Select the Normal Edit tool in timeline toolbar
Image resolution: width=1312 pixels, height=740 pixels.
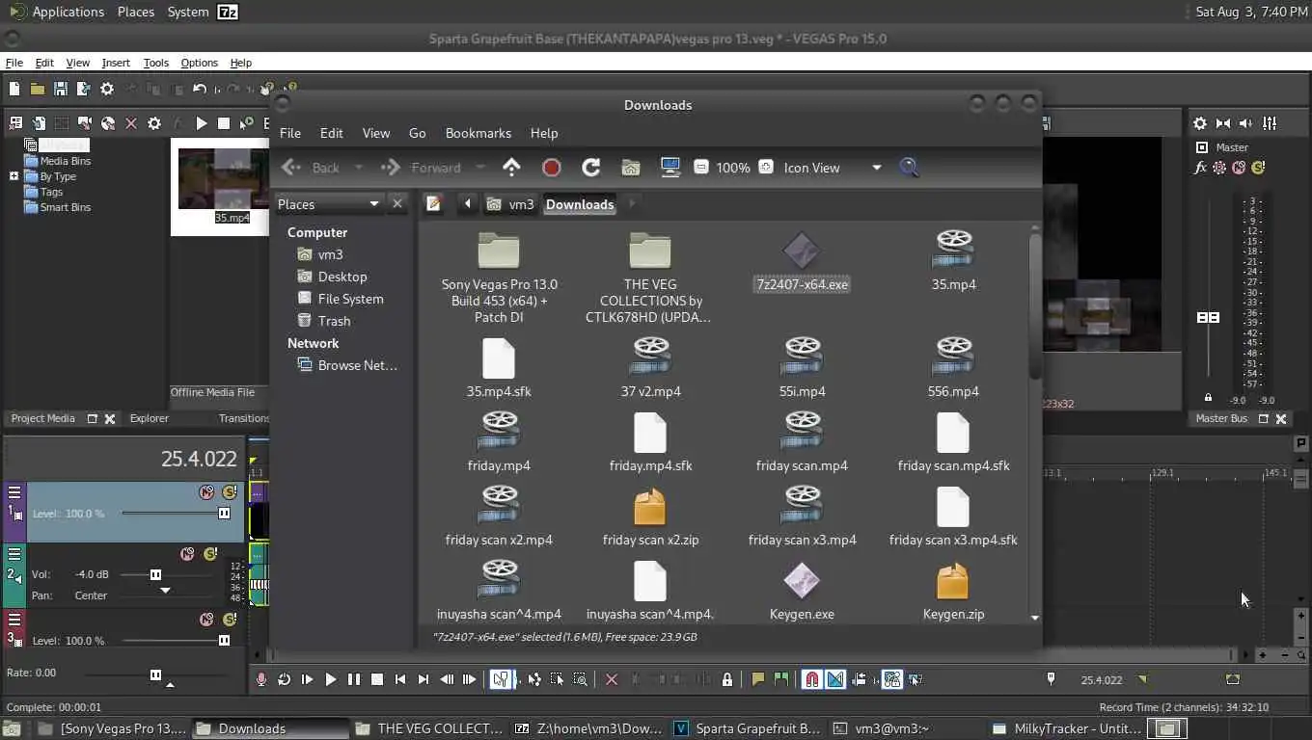501,679
